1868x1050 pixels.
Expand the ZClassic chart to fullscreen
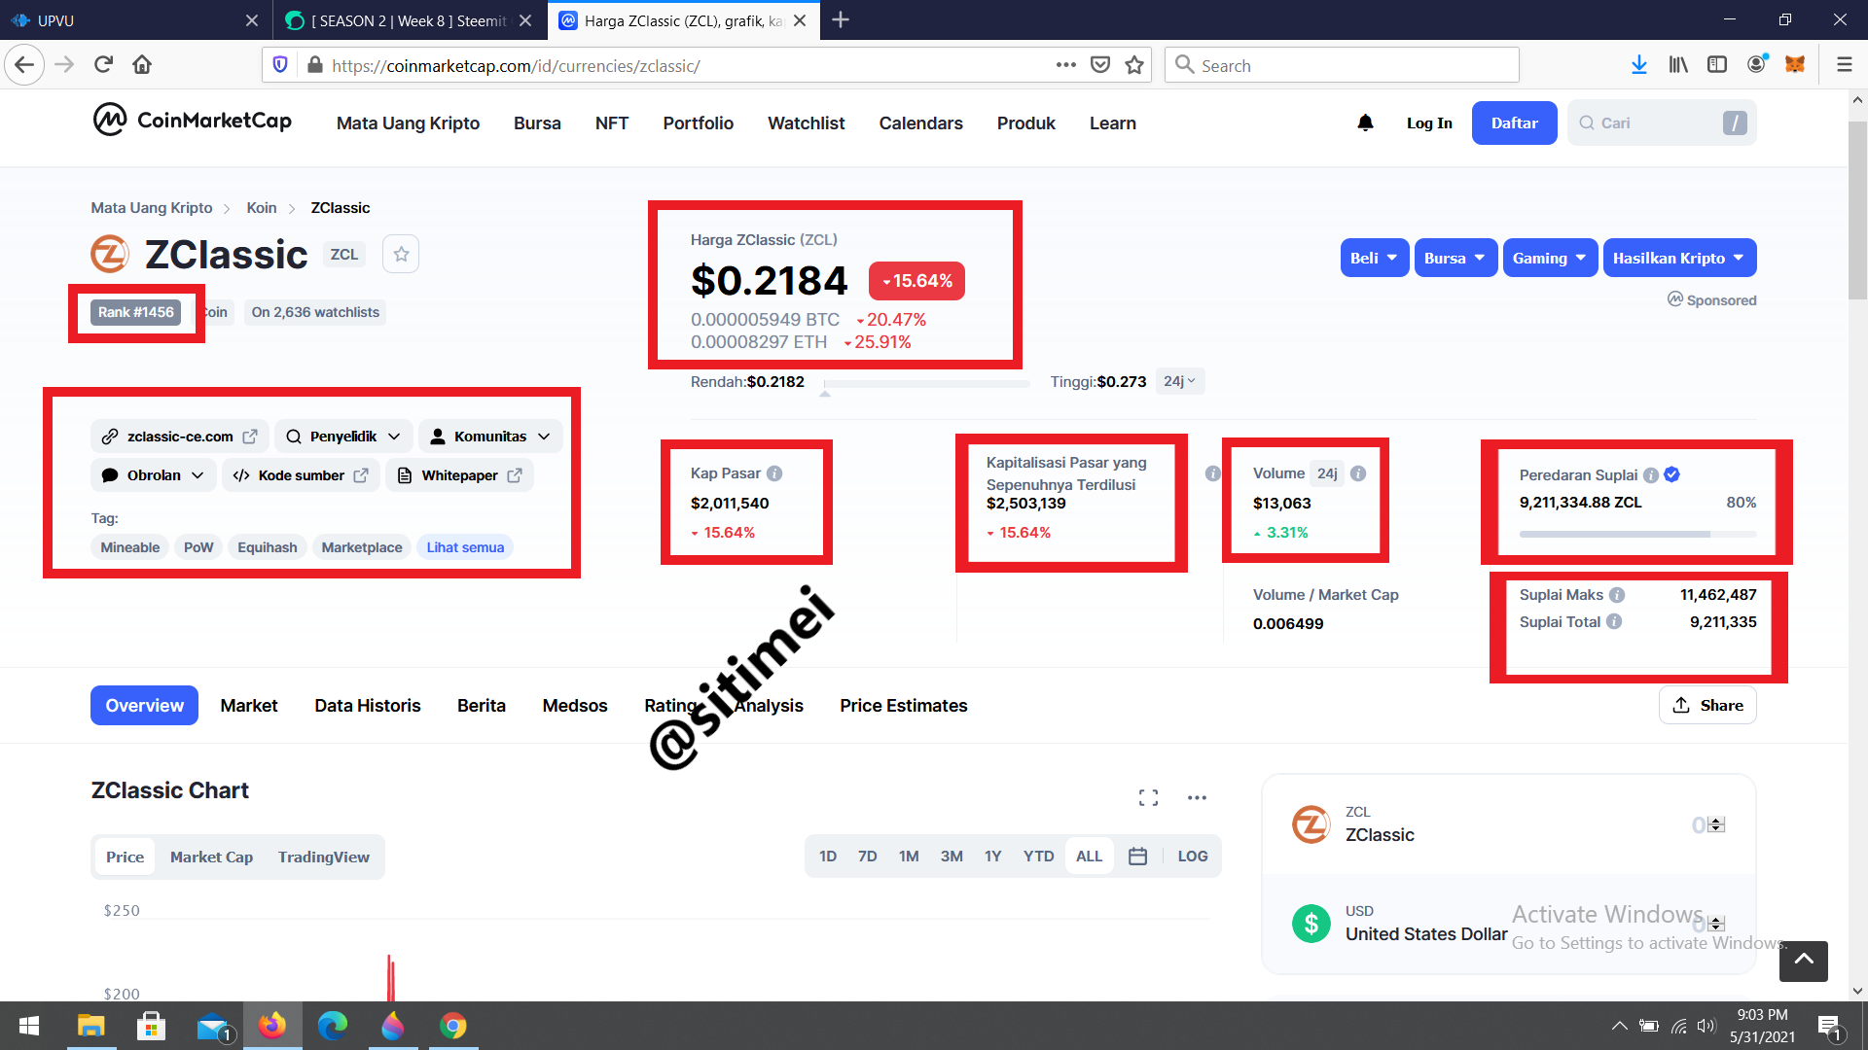[x=1148, y=798]
